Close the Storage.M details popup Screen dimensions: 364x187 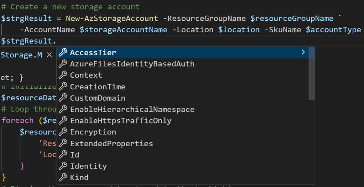tap(49, 55)
